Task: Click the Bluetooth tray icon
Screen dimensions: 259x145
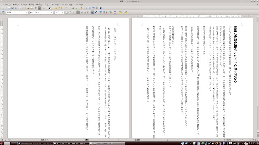Action: (x=224, y=143)
